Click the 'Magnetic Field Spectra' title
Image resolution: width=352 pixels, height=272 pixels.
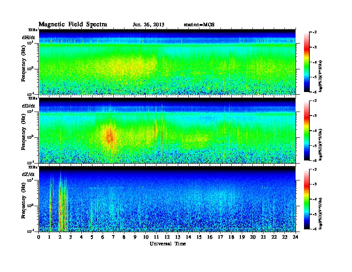(73, 24)
